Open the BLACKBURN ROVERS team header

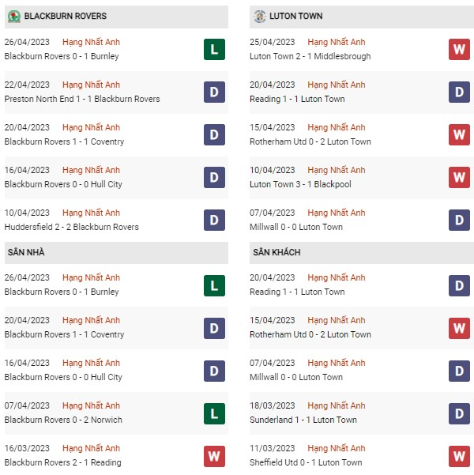pos(66,16)
